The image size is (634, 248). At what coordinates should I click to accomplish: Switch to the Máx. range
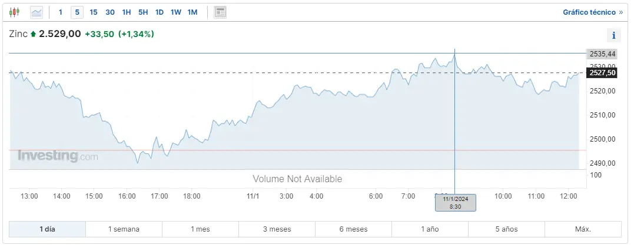click(x=583, y=229)
